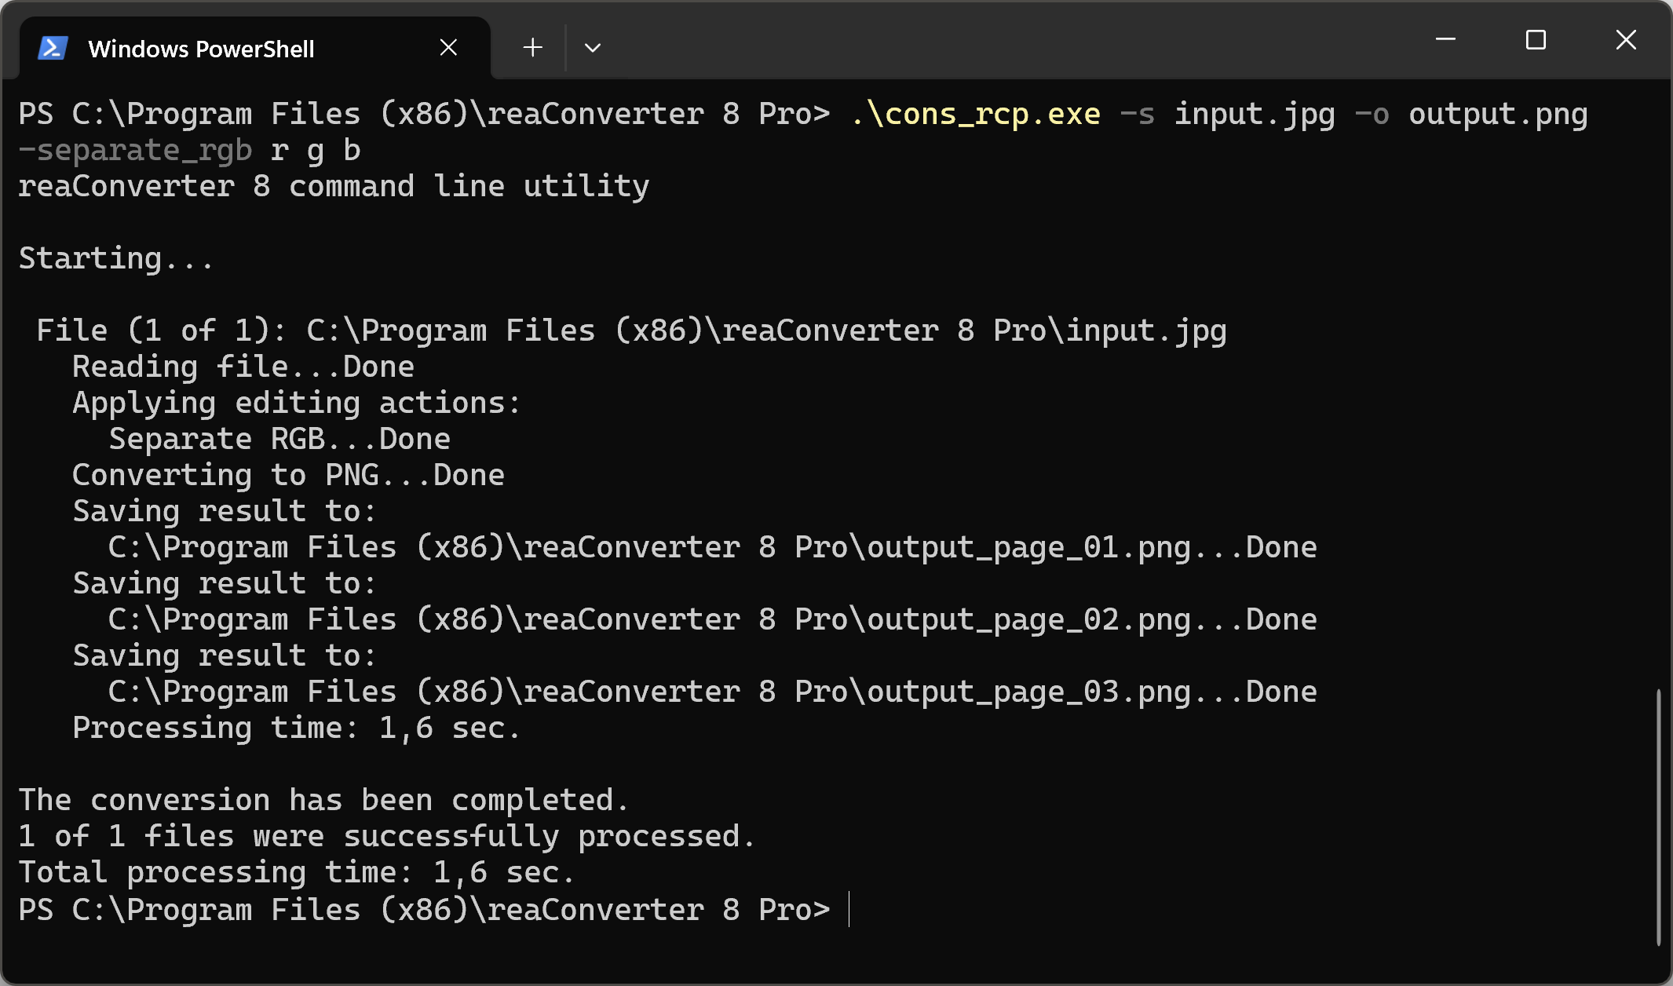Screen dimensions: 1673x986
Task: Select the Windows PowerShell tab title
Action: pos(201,49)
